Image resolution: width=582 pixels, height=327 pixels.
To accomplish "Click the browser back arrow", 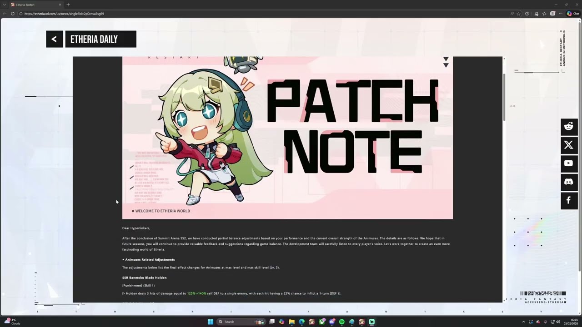I will tap(5, 14).
